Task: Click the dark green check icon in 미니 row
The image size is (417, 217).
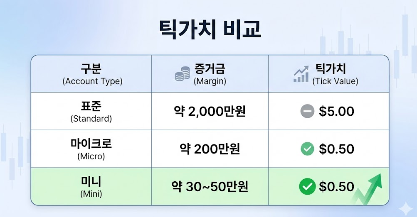Action: point(307,187)
